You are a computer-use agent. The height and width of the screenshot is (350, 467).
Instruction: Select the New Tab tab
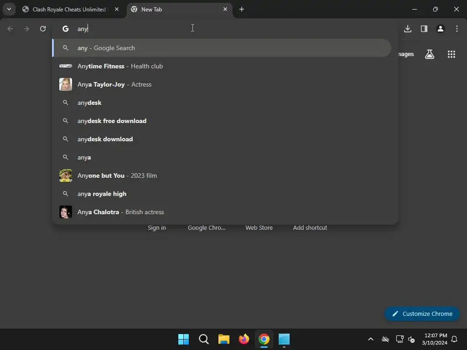[x=180, y=10]
